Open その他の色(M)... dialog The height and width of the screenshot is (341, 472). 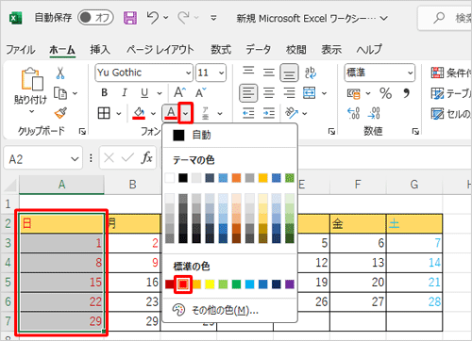coord(229,310)
